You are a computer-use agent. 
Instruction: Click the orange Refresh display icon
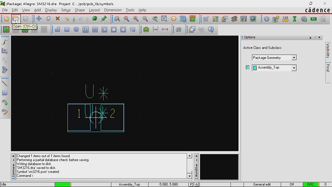(173, 19)
